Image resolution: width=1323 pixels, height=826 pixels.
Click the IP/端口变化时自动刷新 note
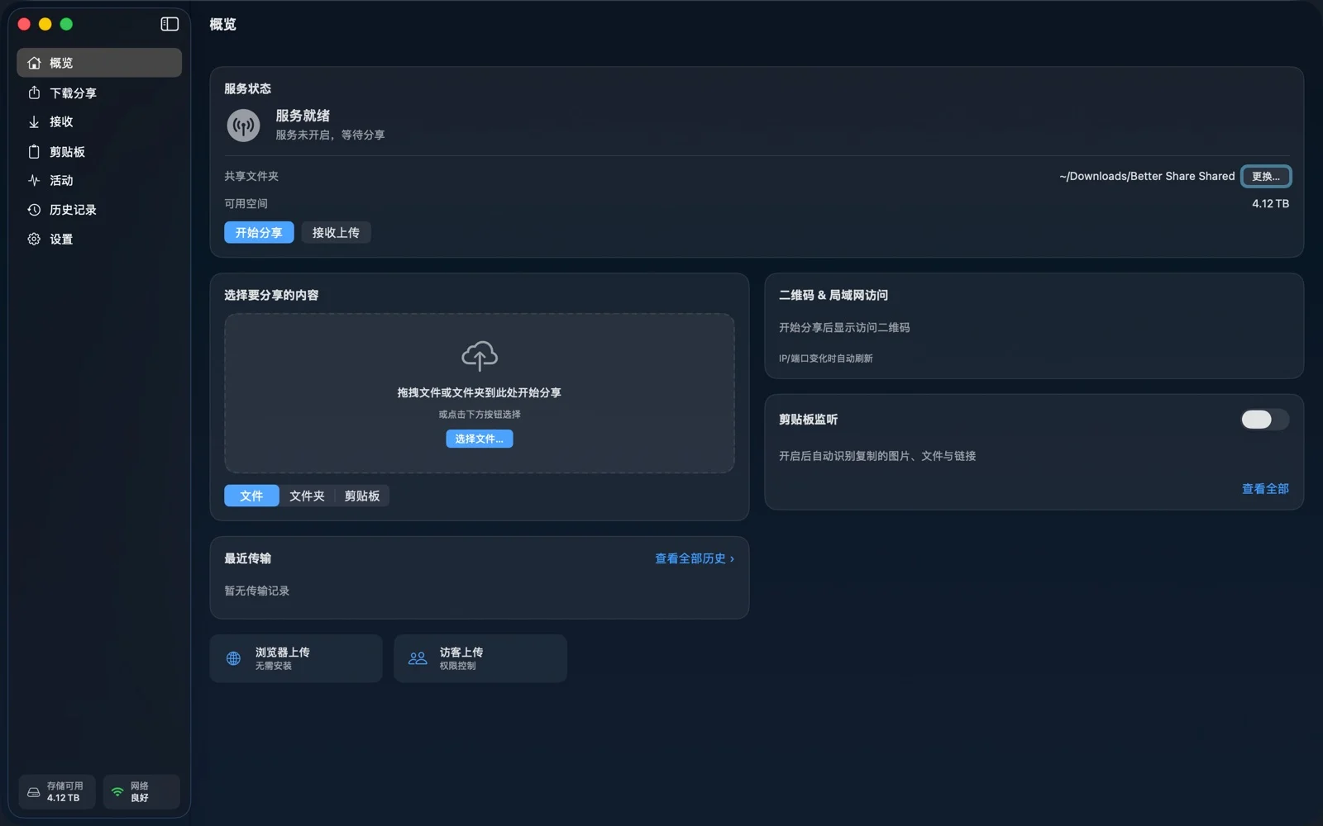click(825, 358)
